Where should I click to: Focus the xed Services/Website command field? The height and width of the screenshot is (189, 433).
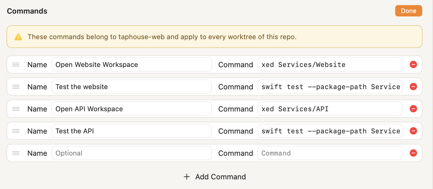(330, 65)
